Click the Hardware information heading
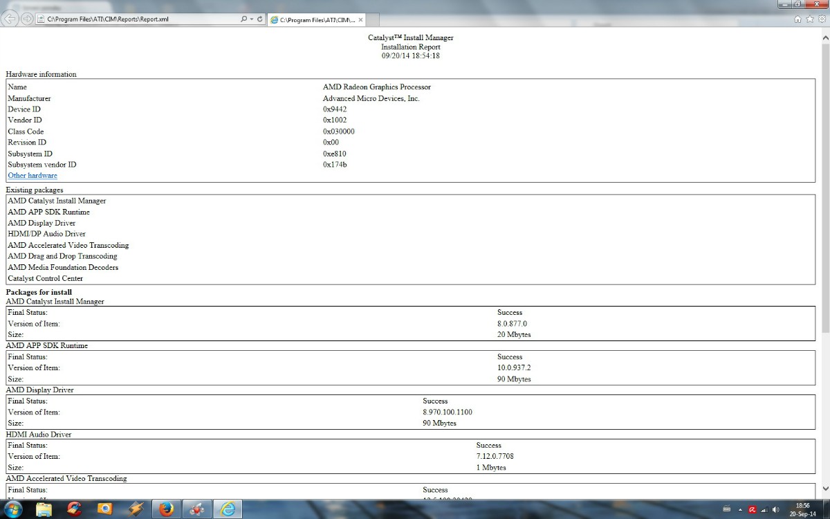The width and height of the screenshot is (830, 519). [41, 74]
